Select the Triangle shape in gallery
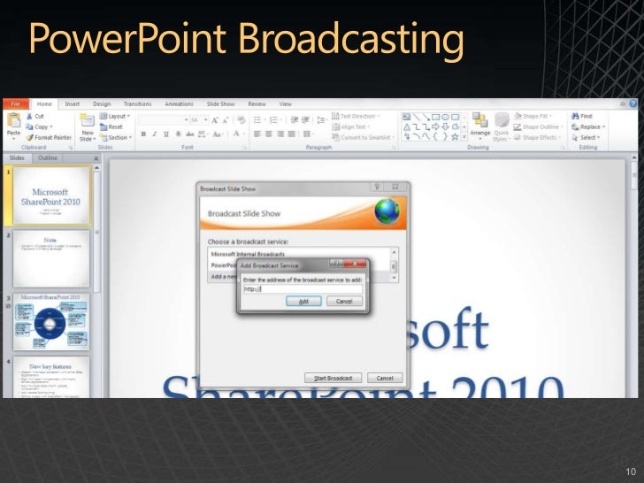Viewport: 644px width, 483px height. (407, 126)
